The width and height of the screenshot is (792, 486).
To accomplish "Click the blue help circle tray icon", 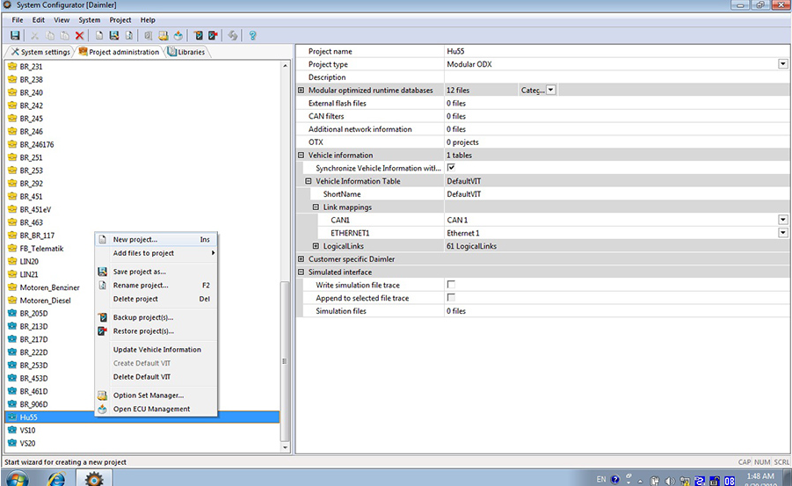I will pyautogui.click(x=614, y=480).
